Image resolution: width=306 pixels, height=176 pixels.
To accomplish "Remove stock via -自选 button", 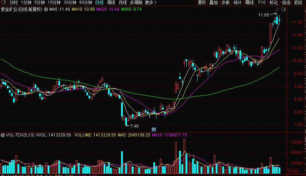I will [286, 2].
